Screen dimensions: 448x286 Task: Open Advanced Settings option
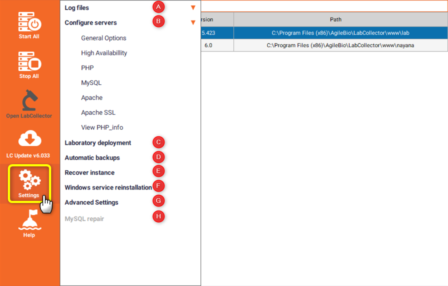(91, 203)
